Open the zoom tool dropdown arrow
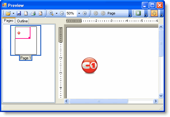Screen dimensions: 170x117 click(56, 14)
